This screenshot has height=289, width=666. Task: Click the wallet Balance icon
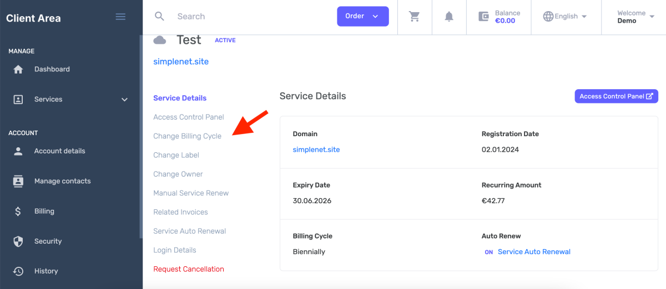click(484, 17)
